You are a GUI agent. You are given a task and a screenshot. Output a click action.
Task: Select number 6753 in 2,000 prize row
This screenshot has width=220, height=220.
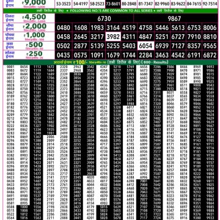[194, 28]
